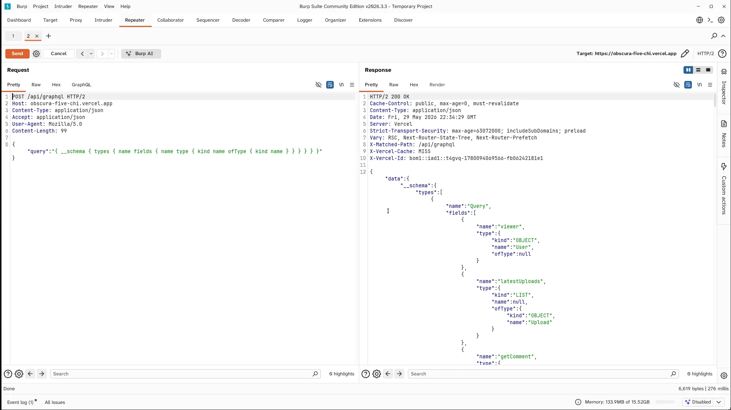Launch Burp AI

[x=141, y=54]
